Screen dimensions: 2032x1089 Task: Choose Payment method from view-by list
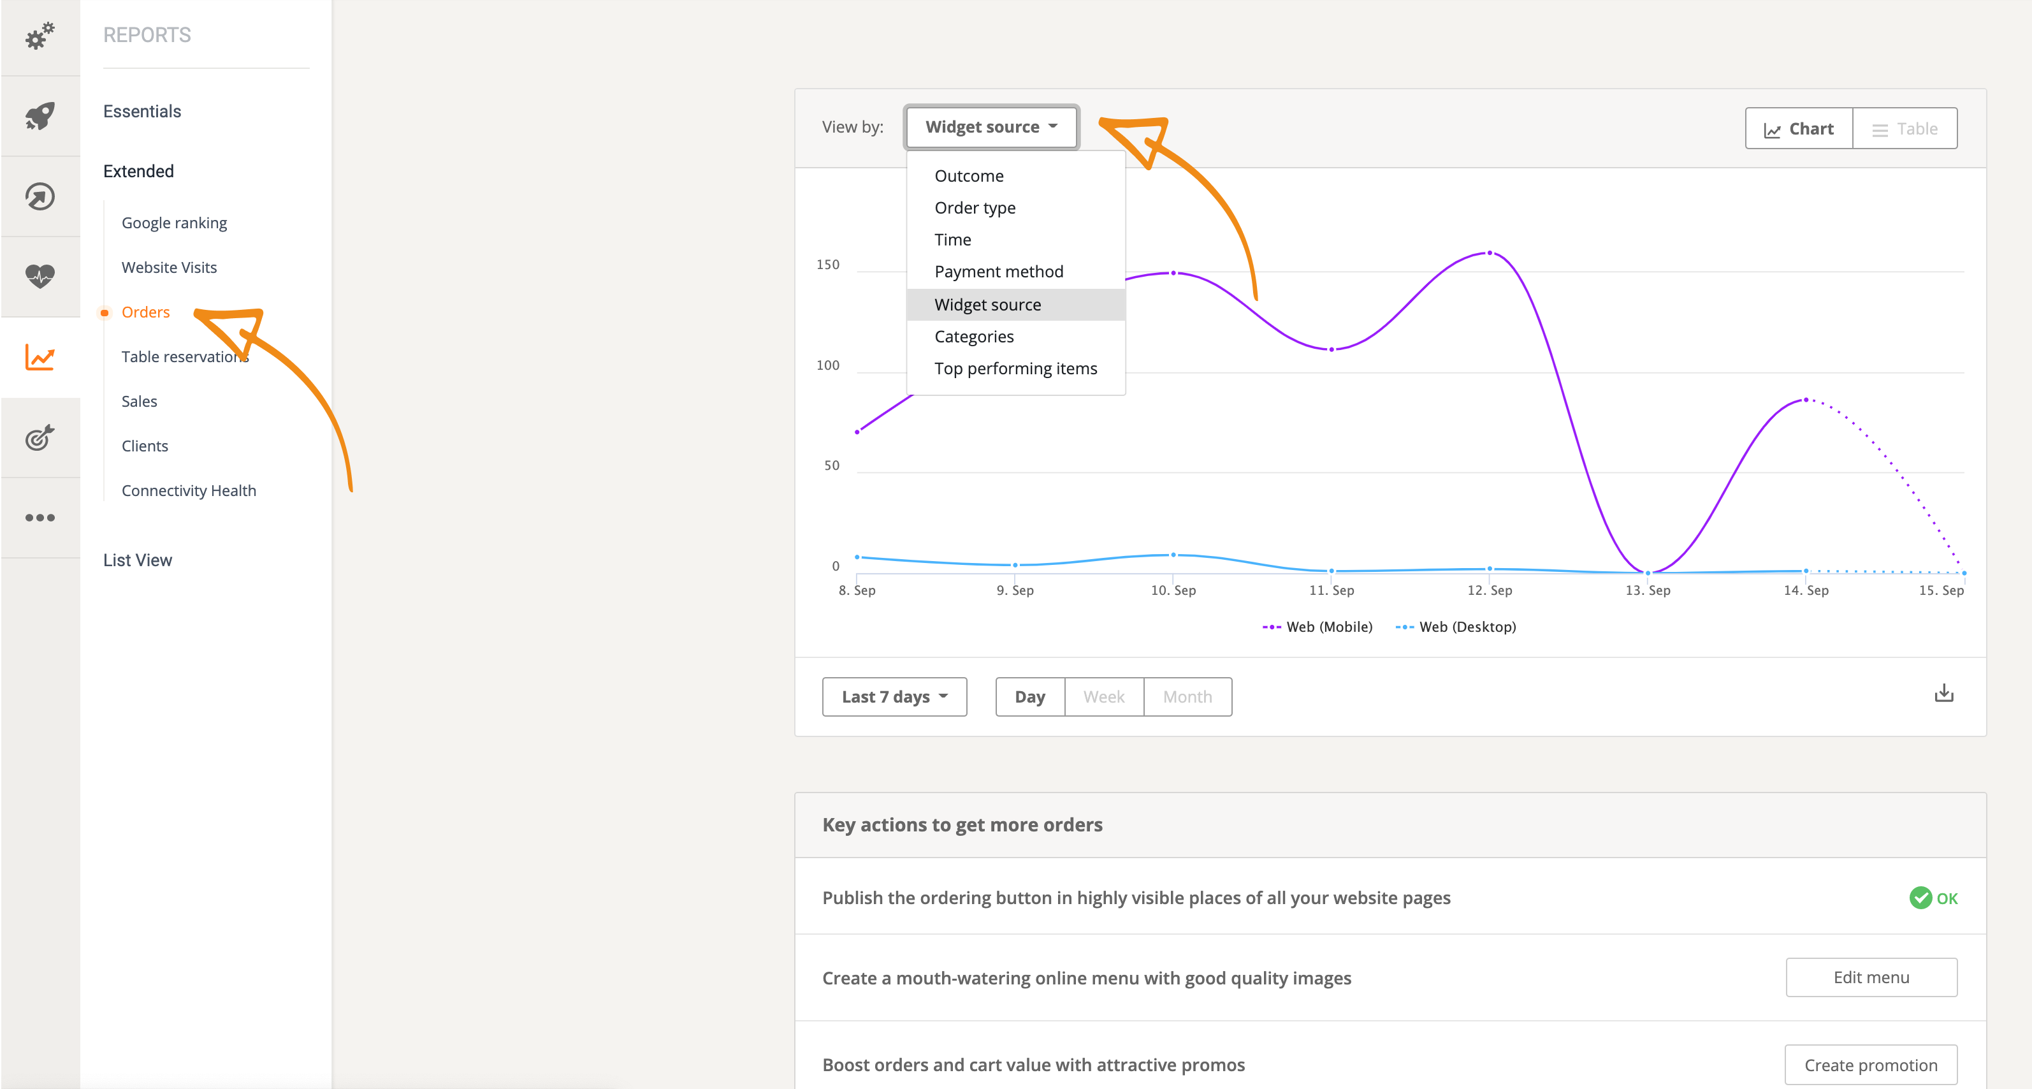1015,272
